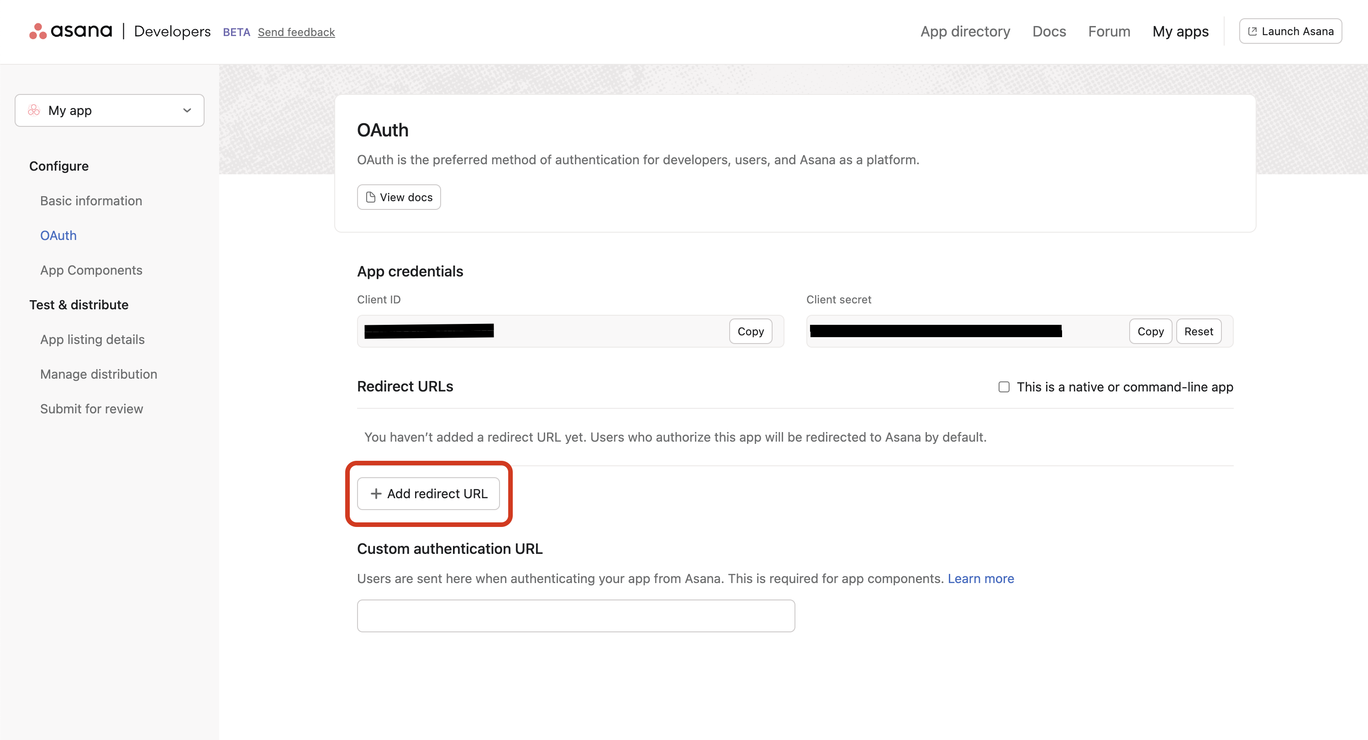Select Manage distribution in sidebar
The width and height of the screenshot is (1368, 740).
98,375
